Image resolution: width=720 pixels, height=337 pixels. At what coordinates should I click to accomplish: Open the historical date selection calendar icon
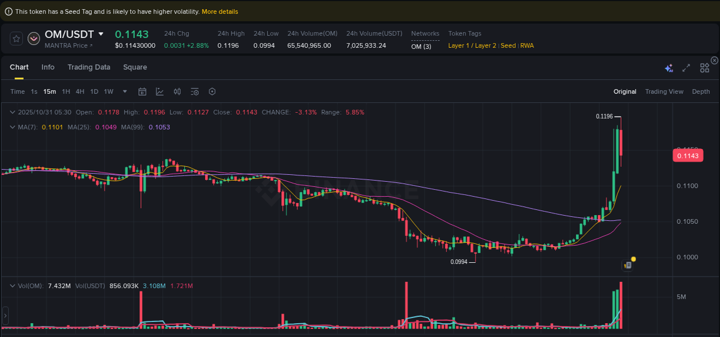coord(142,91)
